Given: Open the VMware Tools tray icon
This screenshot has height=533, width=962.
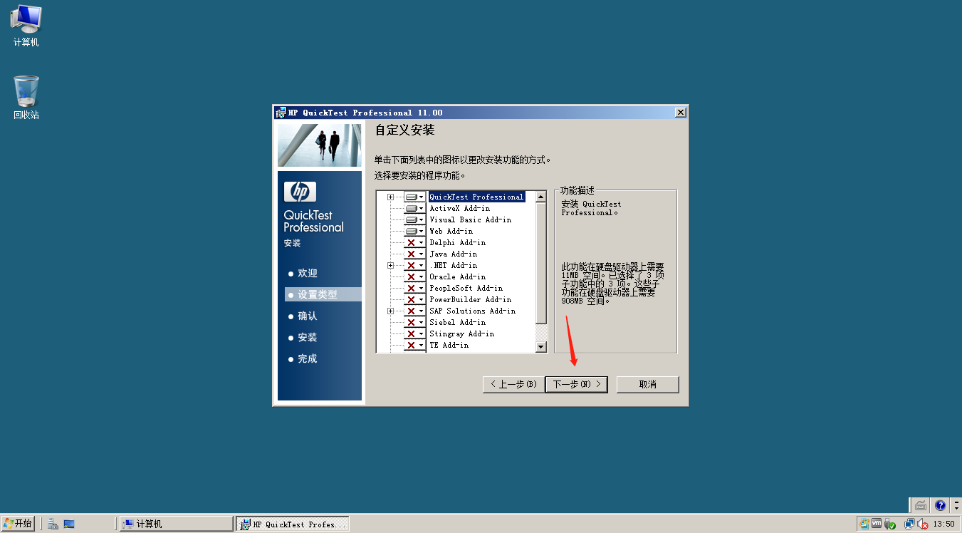Looking at the screenshot, I should [x=877, y=524].
